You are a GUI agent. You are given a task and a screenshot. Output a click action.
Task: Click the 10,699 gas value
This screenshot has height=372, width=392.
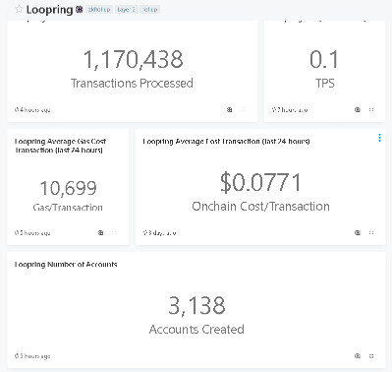pos(68,188)
